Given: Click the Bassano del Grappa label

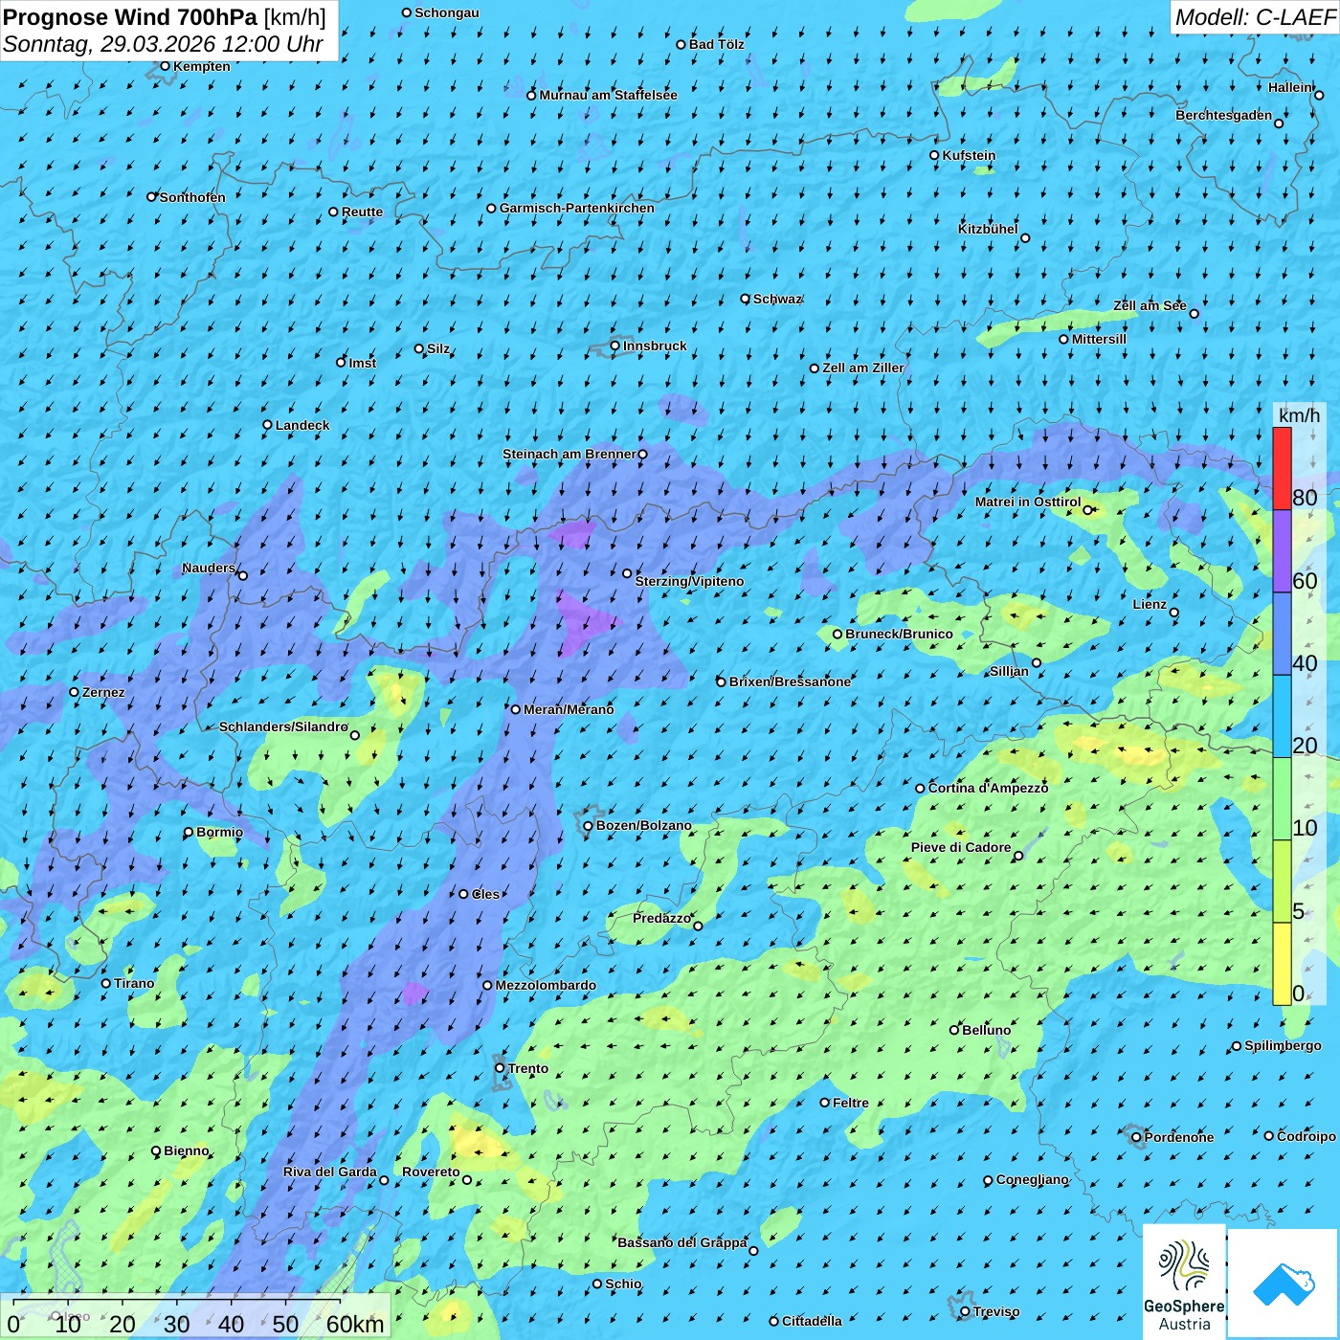Looking at the screenshot, I should 682,1242.
